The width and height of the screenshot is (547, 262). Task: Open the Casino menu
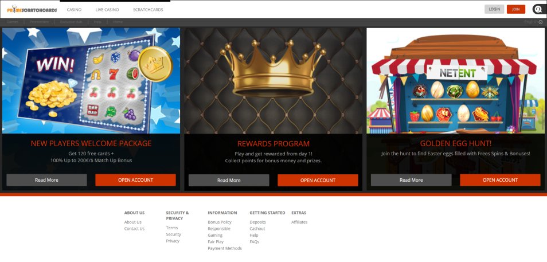74,10
